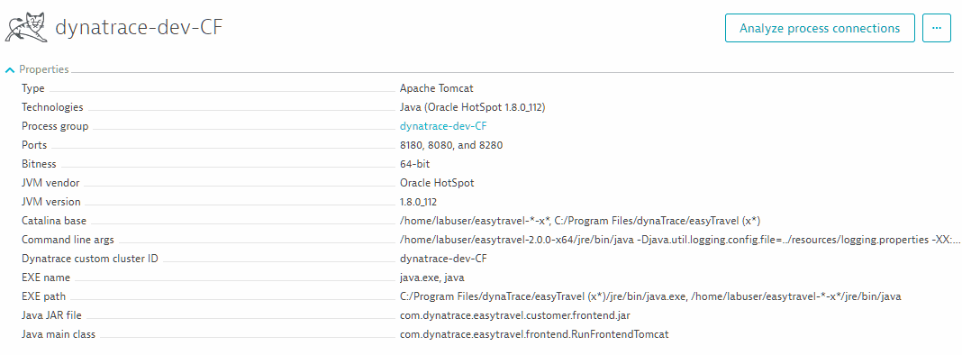Screen dimensions: 962x355
Task: Select the Oracle HotSpot vendor value
Action: (437, 183)
